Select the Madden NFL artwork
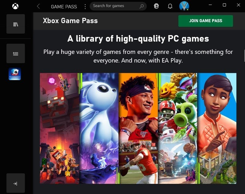The width and height of the screenshot is (245, 194). (x=138, y=128)
